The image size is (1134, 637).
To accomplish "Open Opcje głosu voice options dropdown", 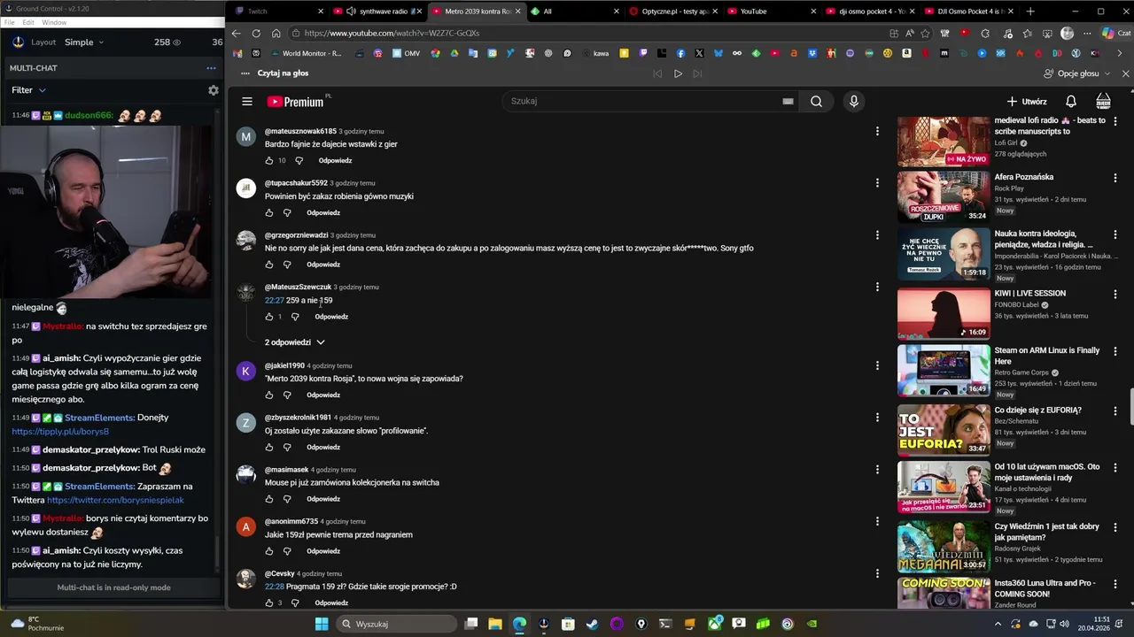I will [x=1077, y=73].
